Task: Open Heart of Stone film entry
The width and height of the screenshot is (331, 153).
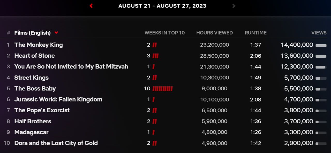Action: [x=34, y=56]
